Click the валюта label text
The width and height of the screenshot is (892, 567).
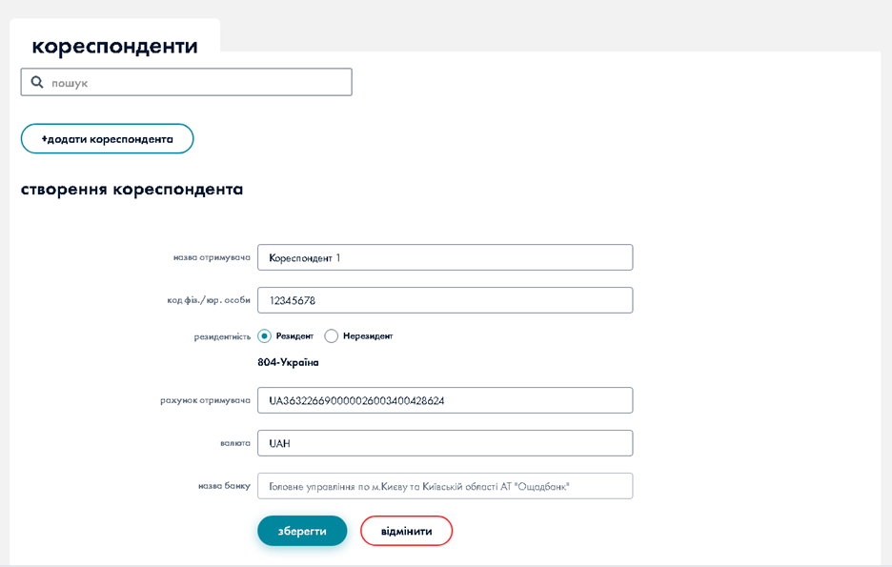[234, 443]
